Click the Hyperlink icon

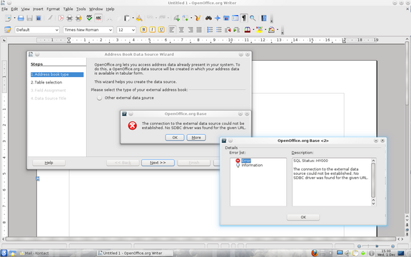point(176,18)
